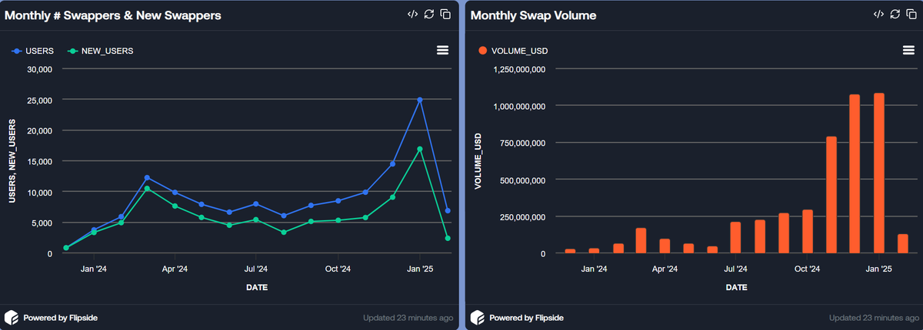Toggle VOLUME_USD series in legend
This screenshot has height=330, width=923.
[x=513, y=51]
